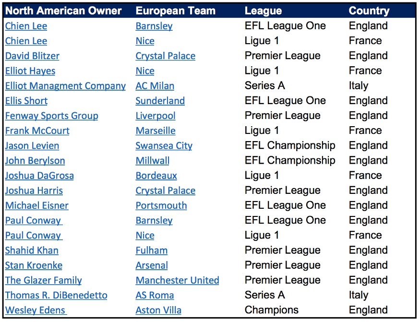420x322 pixels.
Task: Follow the Shahid Khan link
Action: 32,250
